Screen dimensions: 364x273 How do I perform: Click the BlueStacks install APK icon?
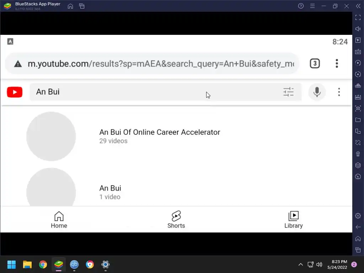[x=358, y=97]
